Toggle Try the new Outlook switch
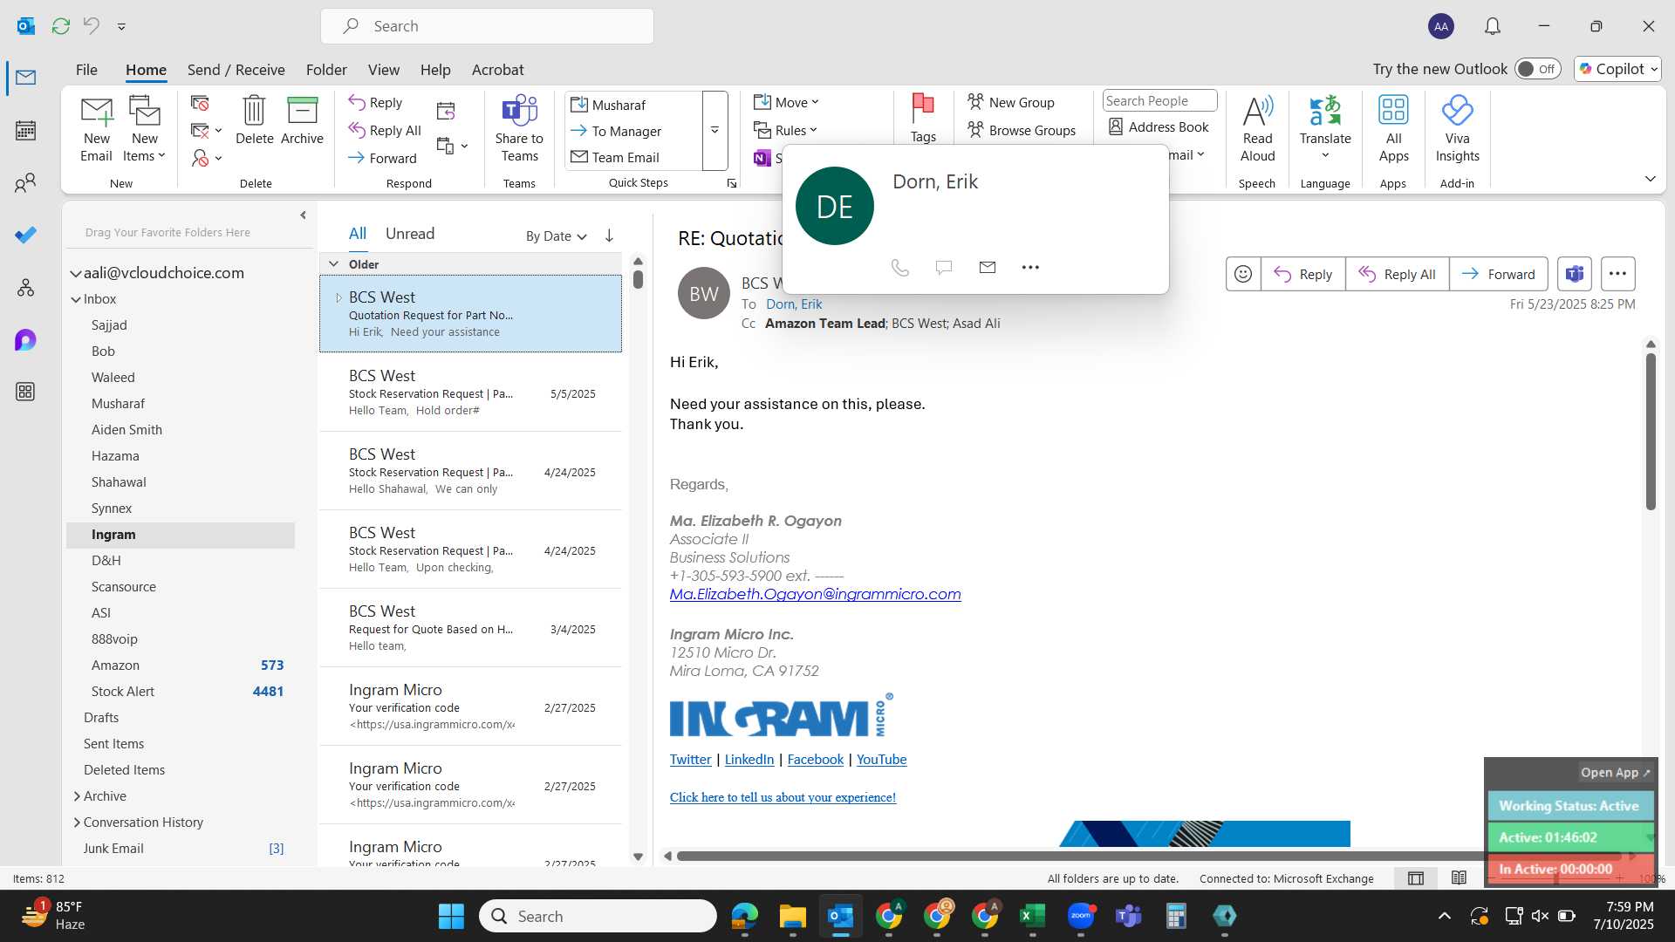Viewport: 1675px width, 942px height. point(1537,69)
